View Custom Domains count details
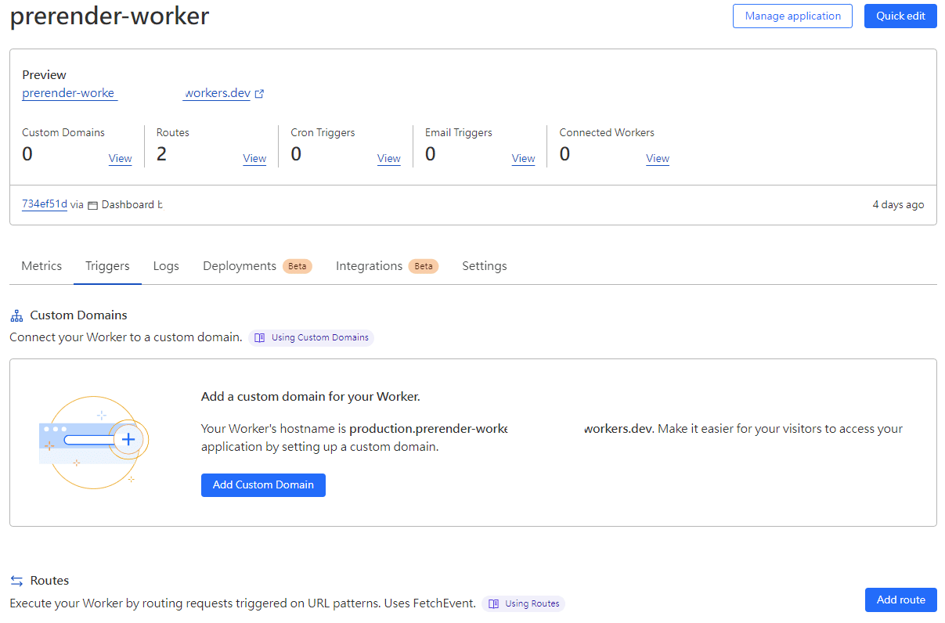Viewport: 945px width, 623px height. tap(120, 158)
